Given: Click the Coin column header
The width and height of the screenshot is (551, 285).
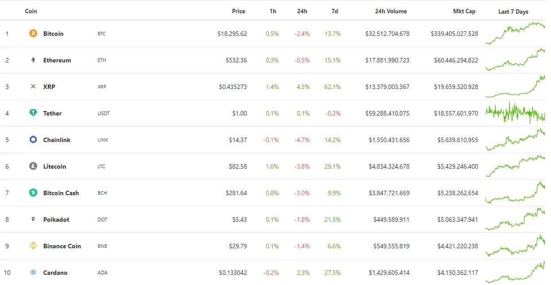Looking at the screenshot, I should click(31, 12).
